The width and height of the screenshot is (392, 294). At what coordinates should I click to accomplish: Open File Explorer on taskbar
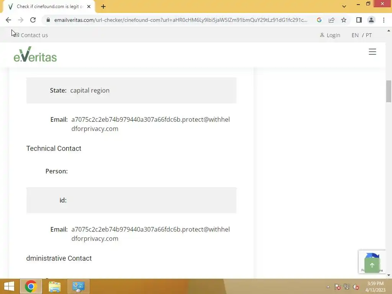(54, 286)
